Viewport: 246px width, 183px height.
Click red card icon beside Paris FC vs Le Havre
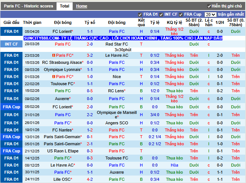54,56
